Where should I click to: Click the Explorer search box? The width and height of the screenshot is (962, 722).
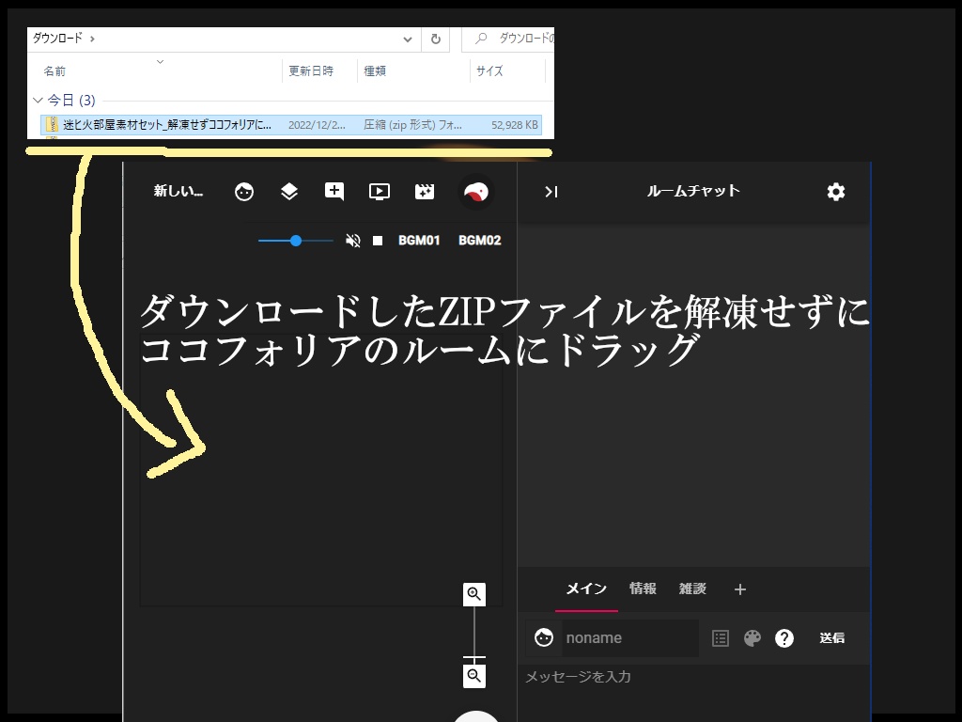[x=508, y=39]
